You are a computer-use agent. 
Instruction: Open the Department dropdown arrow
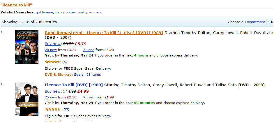[268, 22]
